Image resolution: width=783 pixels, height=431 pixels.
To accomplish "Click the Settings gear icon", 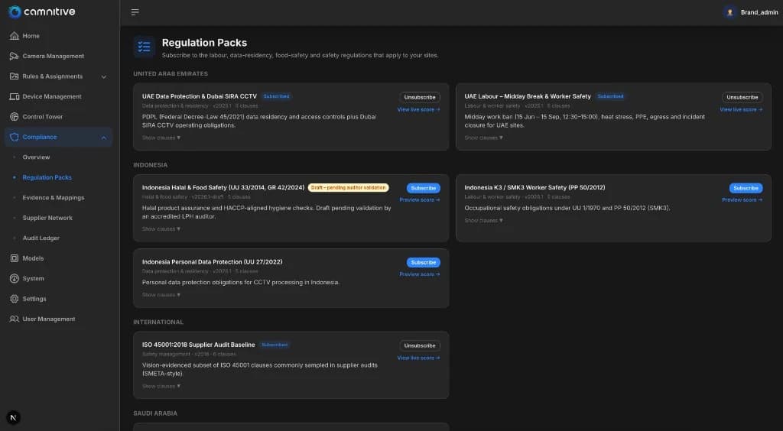I will tap(14, 299).
